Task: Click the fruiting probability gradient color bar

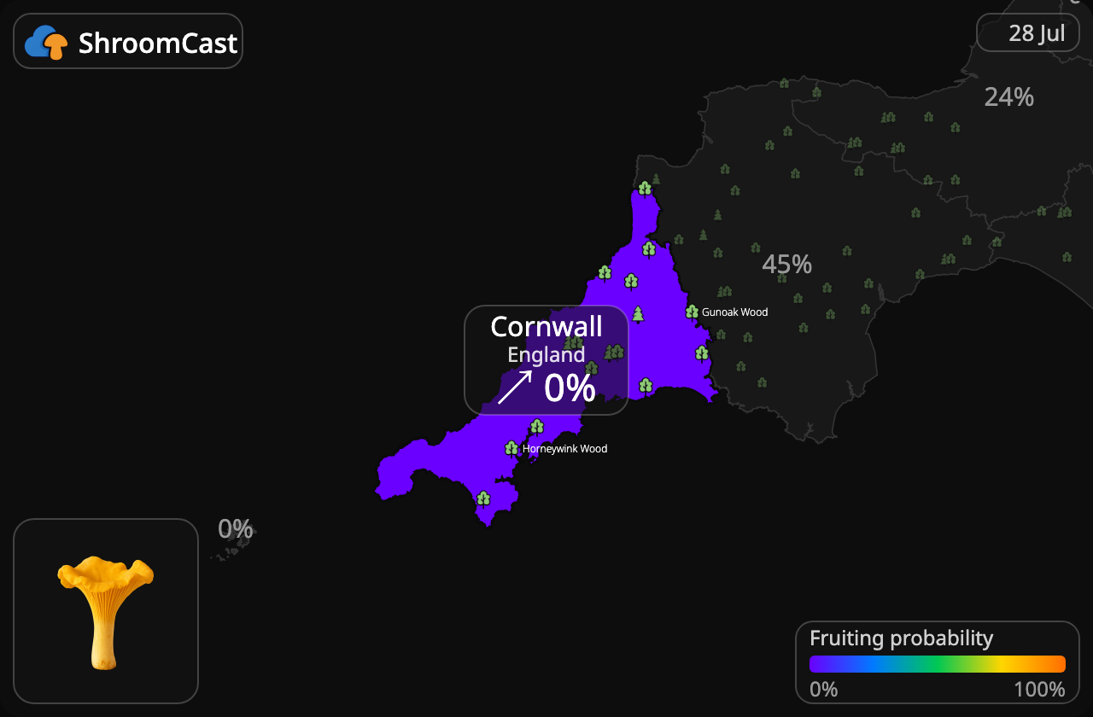Action: (x=938, y=664)
